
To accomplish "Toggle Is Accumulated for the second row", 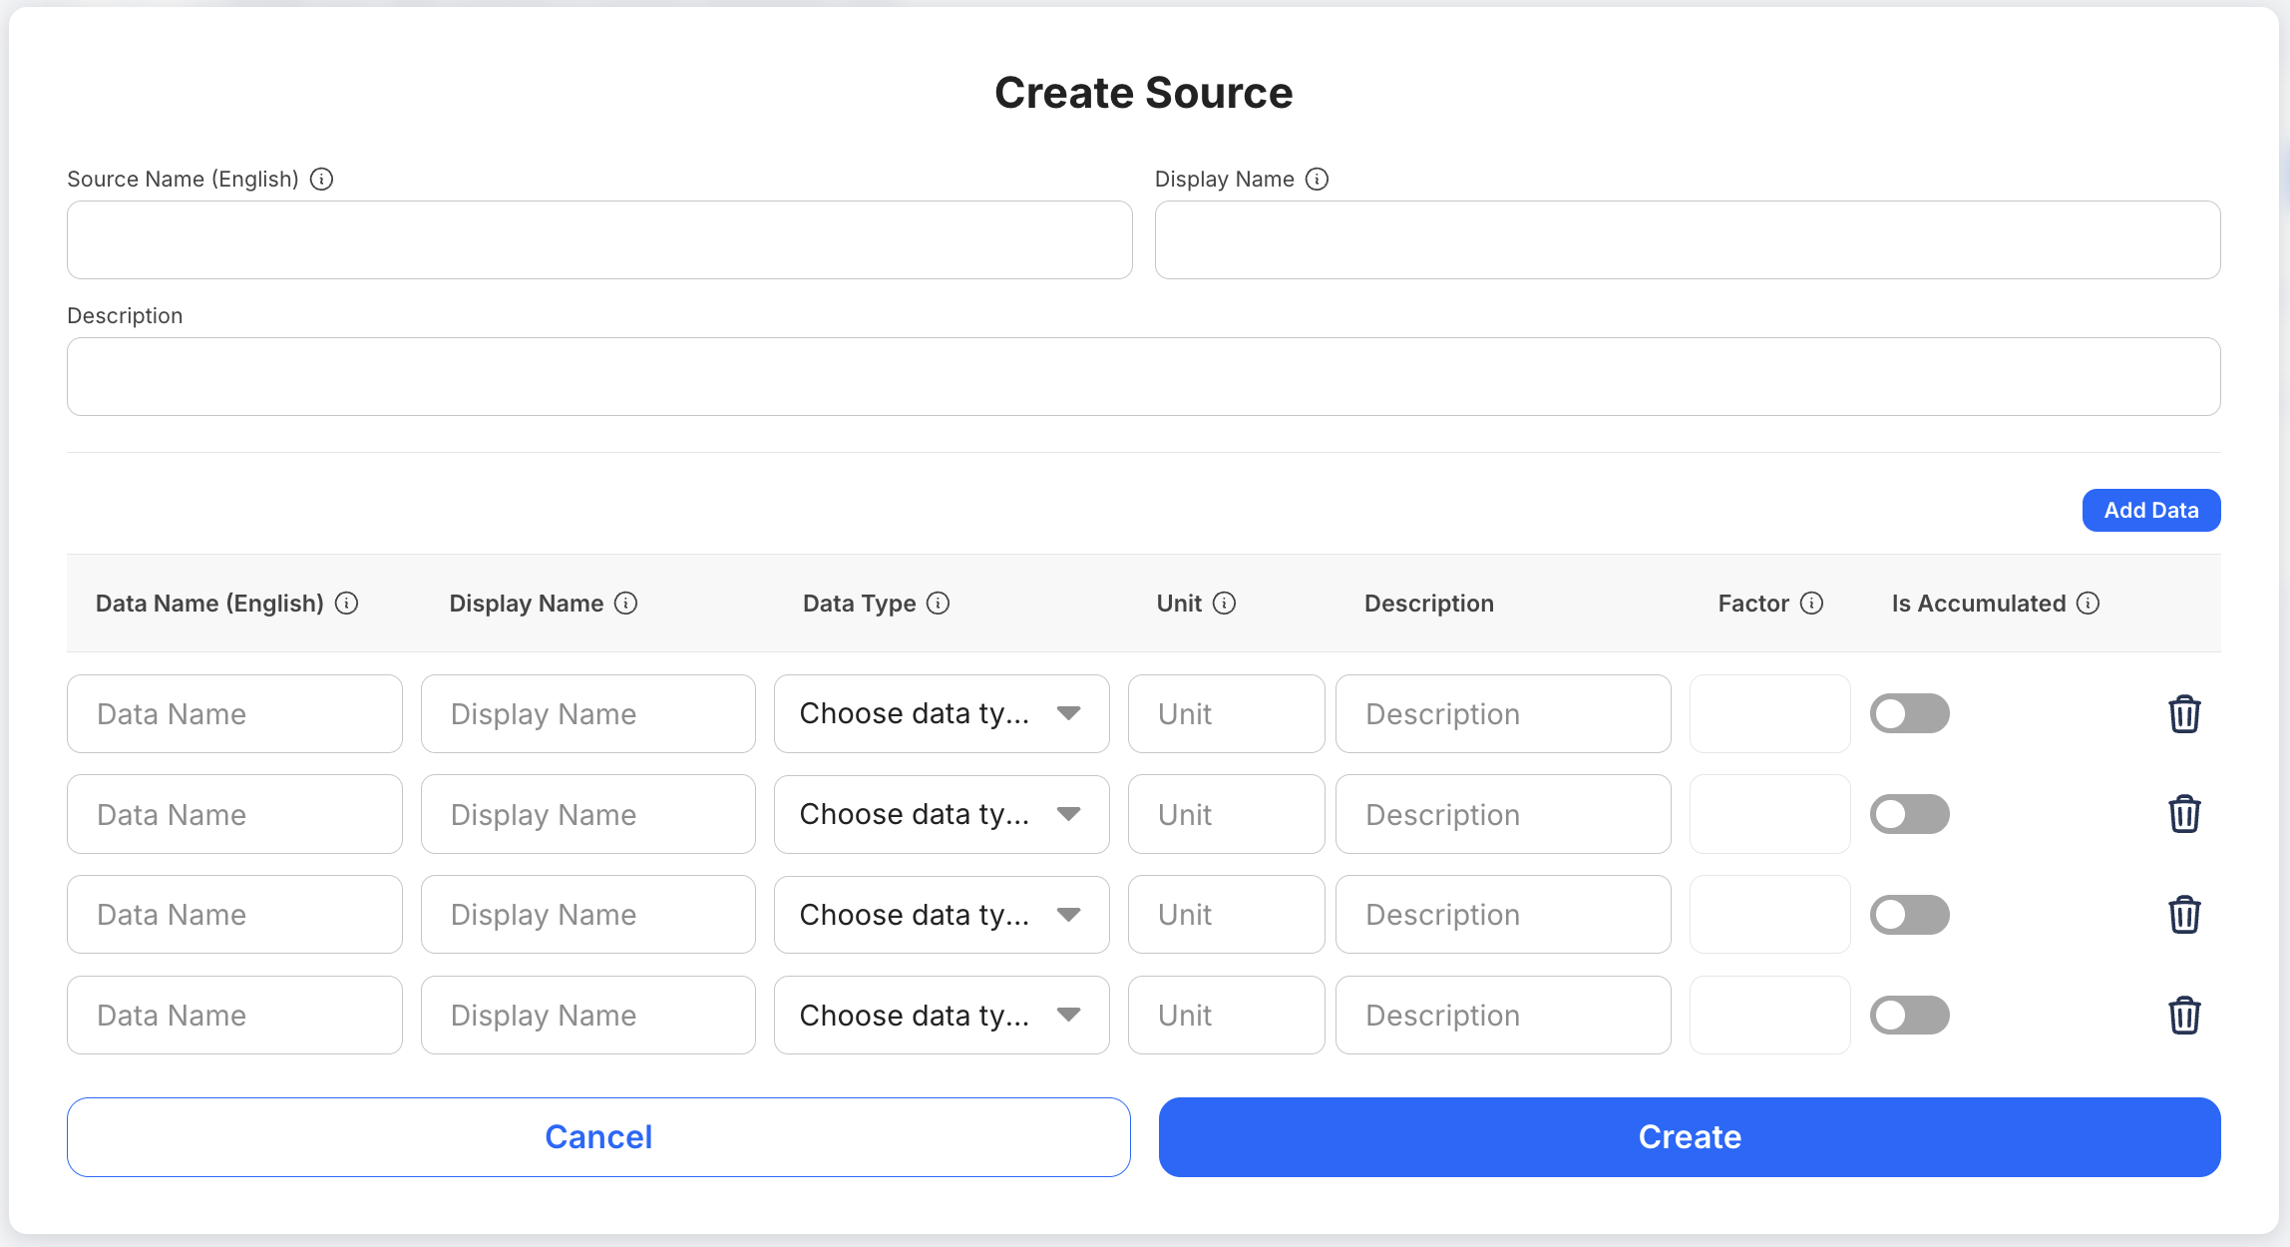I will click(x=1909, y=813).
